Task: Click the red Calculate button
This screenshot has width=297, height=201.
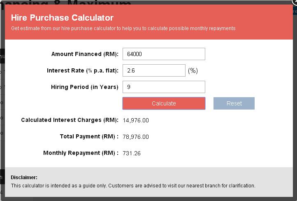Action: tap(164, 103)
